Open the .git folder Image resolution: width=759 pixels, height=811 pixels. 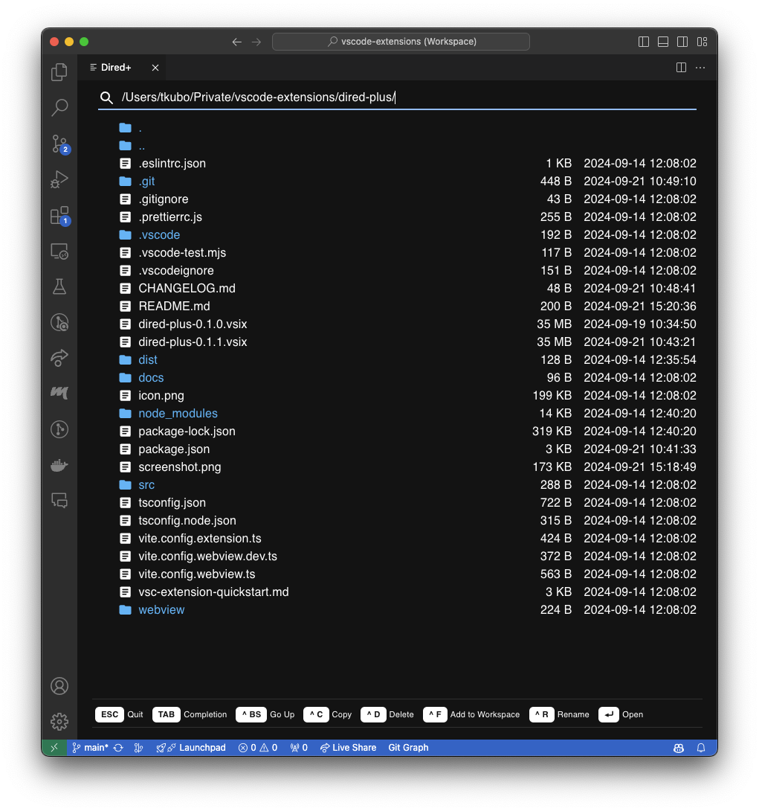coord(407,182)
